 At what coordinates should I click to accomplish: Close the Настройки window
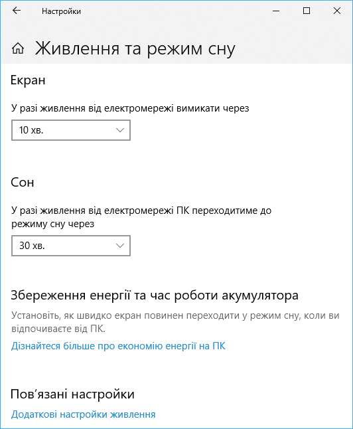(337, 11)
